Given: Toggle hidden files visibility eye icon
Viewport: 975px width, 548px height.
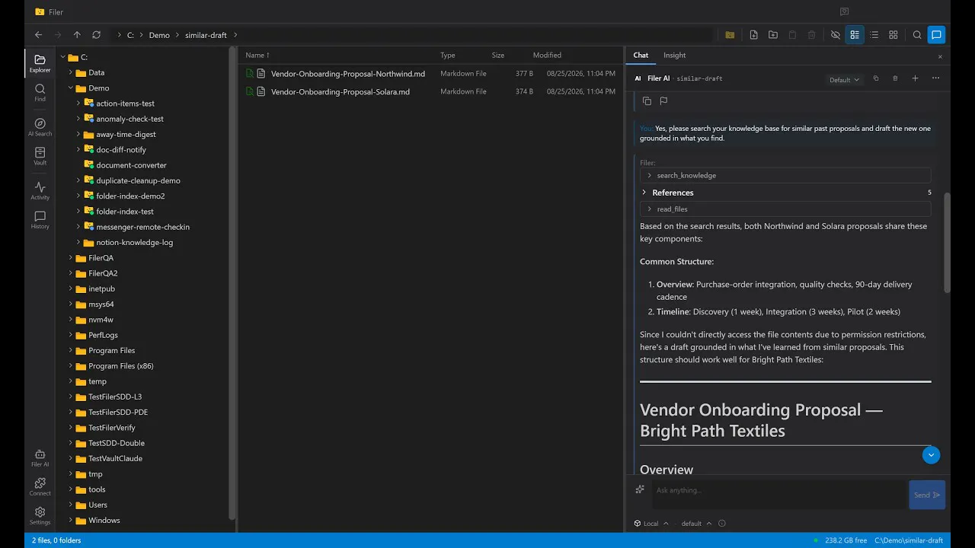Looking at the screenshot, I should (x=835, y=35).
